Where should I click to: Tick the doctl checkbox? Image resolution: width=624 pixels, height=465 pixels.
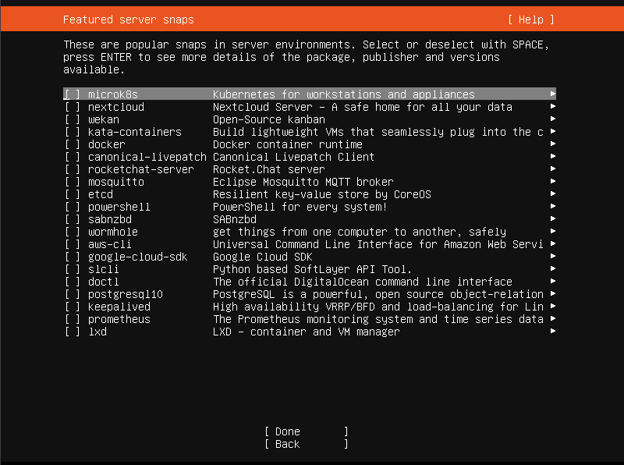(x=73, y=282)
